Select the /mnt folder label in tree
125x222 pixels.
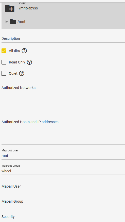click(21, 22)
